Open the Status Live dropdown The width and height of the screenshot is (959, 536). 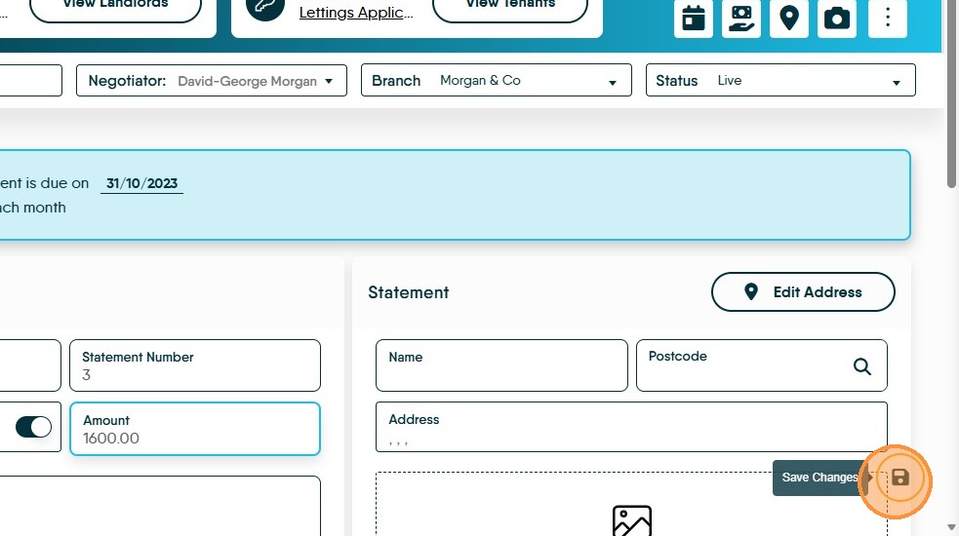click(x=780, y=80)
